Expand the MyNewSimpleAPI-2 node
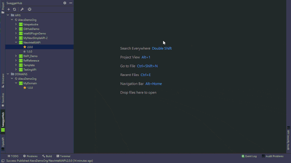 click(16, 38)
